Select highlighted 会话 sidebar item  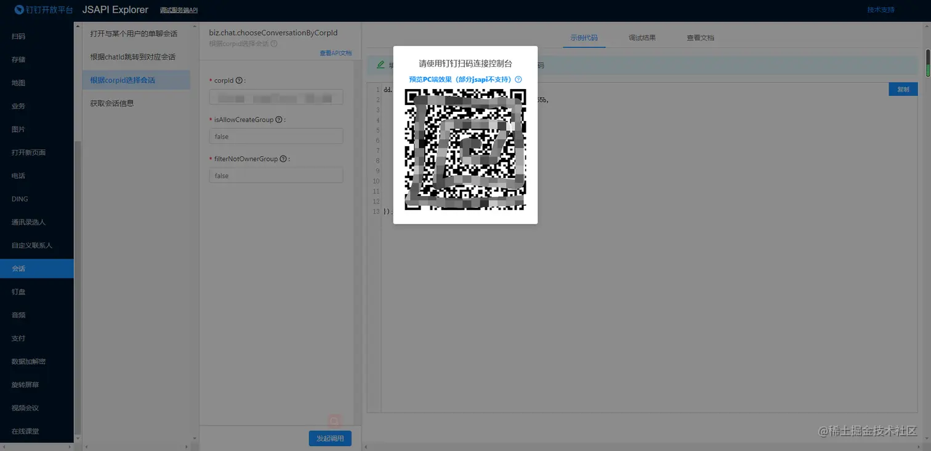point(36,269)
